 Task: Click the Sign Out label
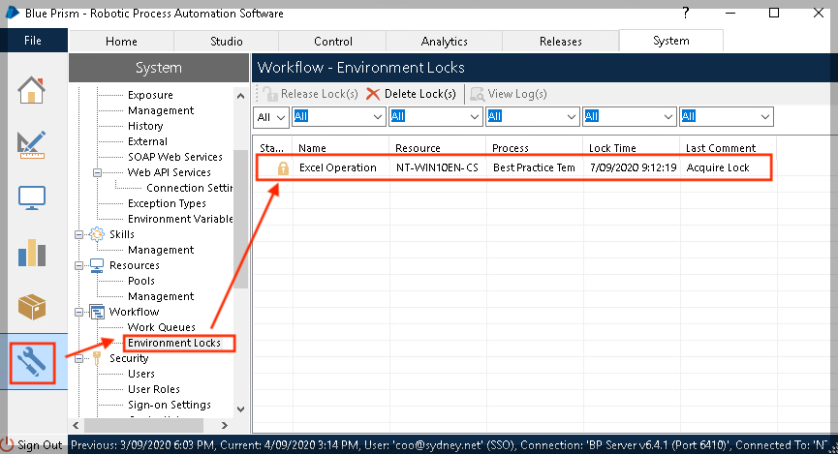tap(40, 445)
